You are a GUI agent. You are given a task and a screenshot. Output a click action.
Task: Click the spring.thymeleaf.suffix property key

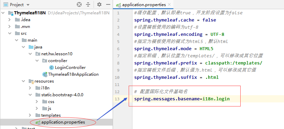point(166,77)
